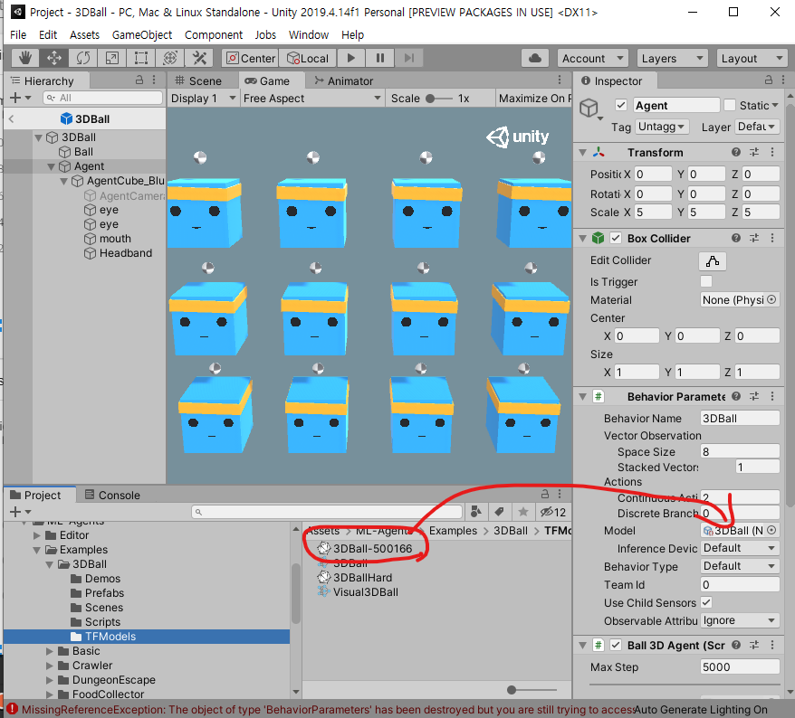Screen dimensions: 795x718
Task: Select the Move tool
Action: (x=54, y=58)
